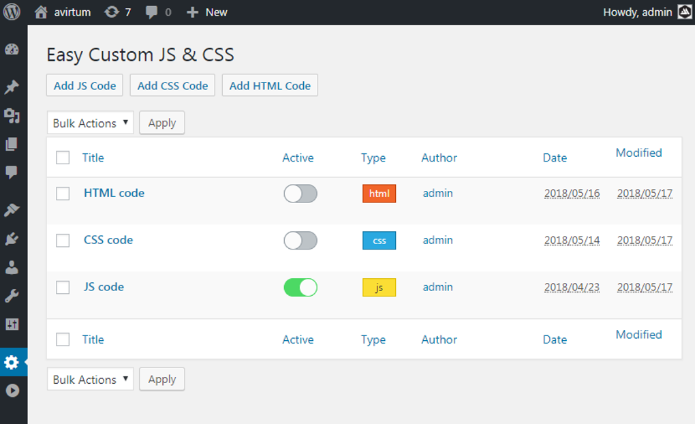Sort the list by the top Date column header
This screenshot has height=424, width=695.
[555, 157]
